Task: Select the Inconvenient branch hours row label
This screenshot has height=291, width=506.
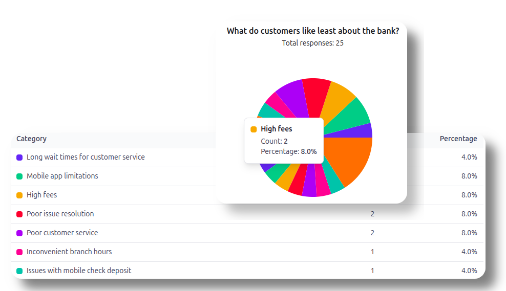Action: (x=69, y=252)
